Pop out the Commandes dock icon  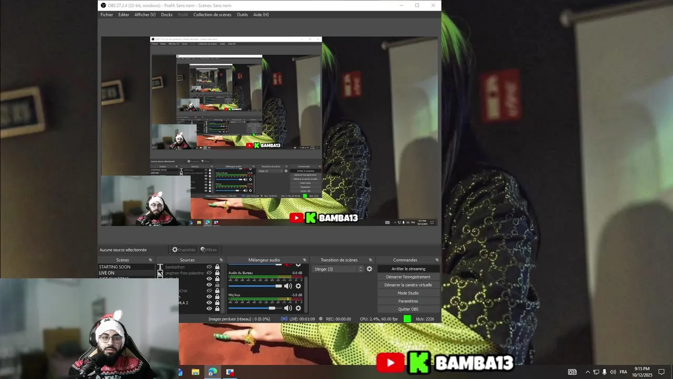(437, 260)
